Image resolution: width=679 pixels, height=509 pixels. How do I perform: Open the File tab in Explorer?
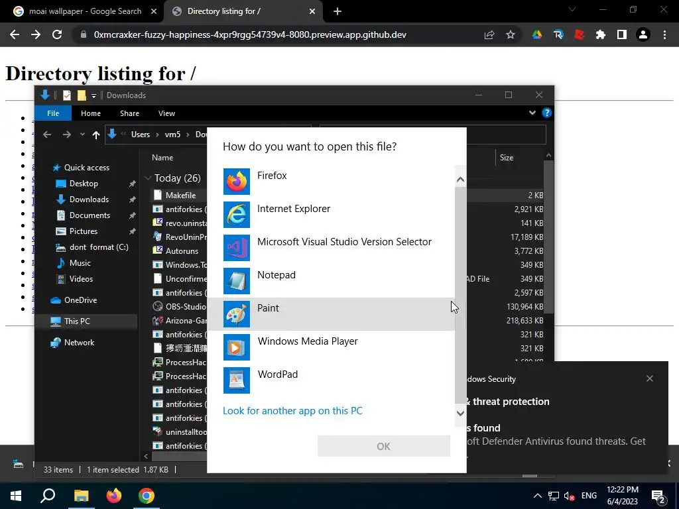coord(53,113)
